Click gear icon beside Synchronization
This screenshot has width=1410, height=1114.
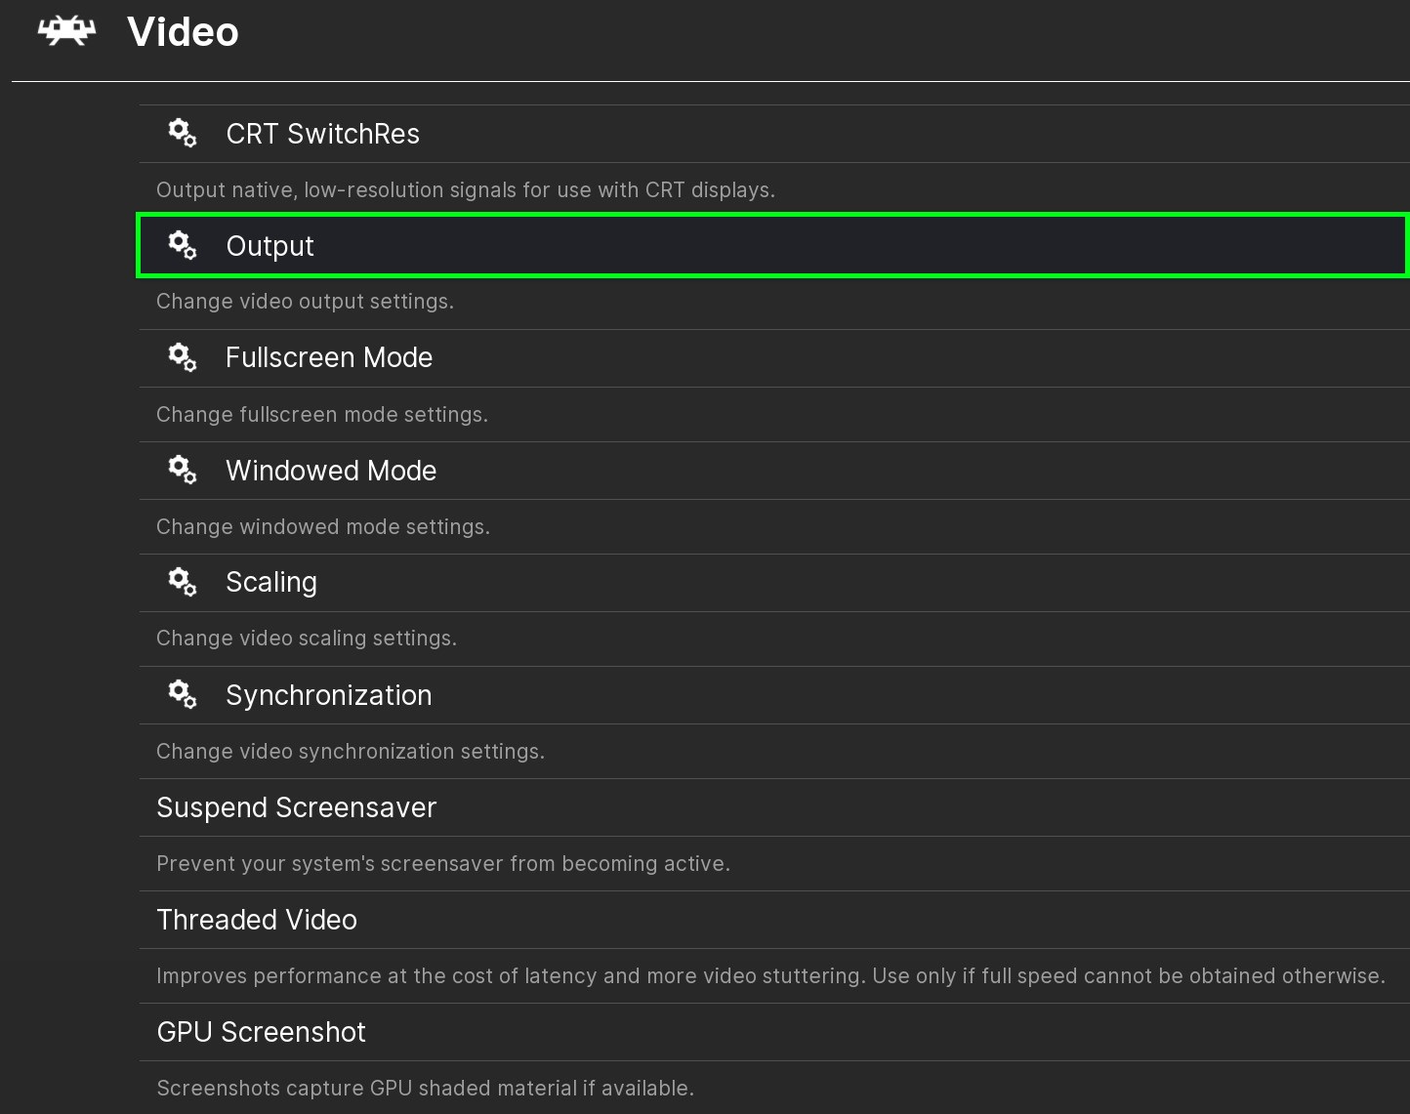[x=182, y=694]
